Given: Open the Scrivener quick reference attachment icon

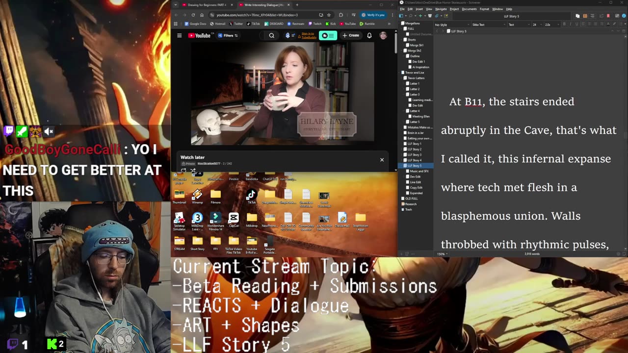Looking at the screenshot, I should pos(436,16).
